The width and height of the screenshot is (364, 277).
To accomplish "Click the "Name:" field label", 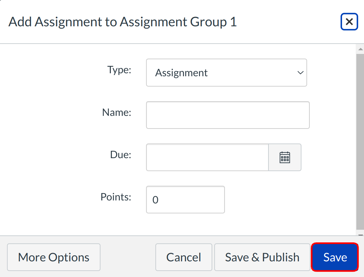I will (x=117, y=113).
